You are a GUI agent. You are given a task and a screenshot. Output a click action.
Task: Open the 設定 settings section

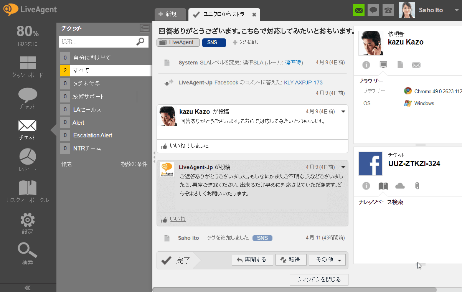[28, 224]
